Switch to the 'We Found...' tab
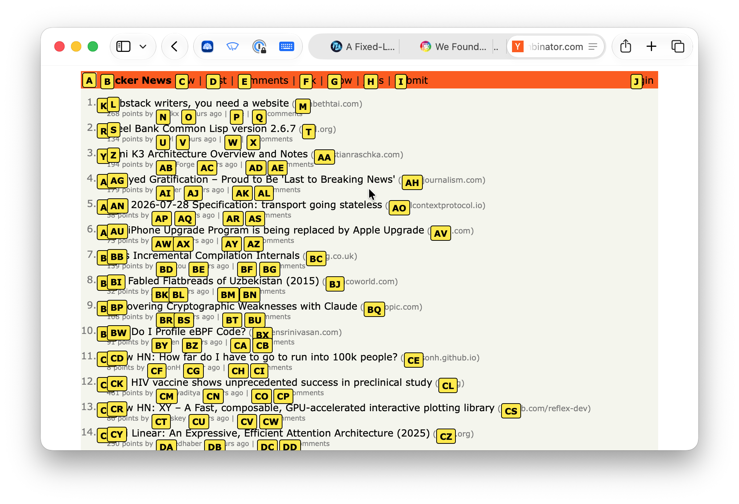The image size is (739, 504). point(453,46)
